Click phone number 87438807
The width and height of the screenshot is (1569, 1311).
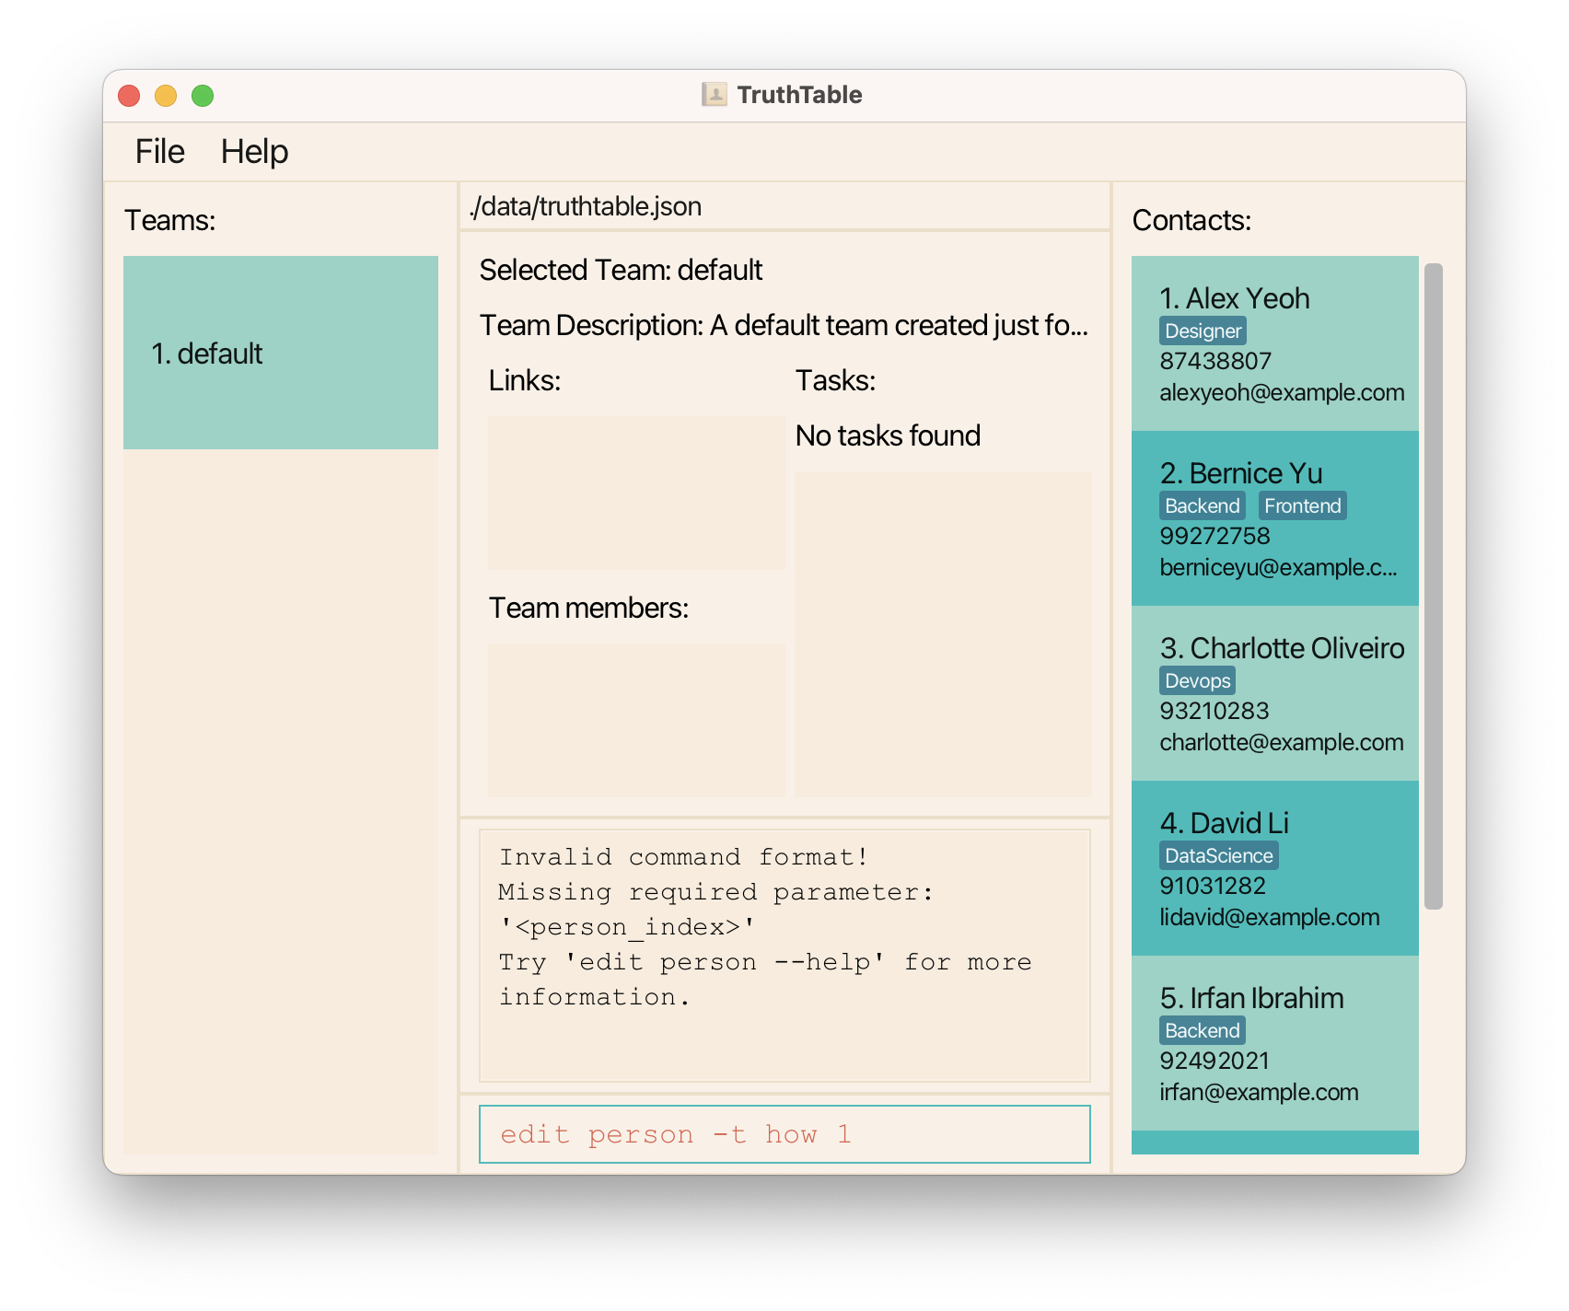(1215, 361)
